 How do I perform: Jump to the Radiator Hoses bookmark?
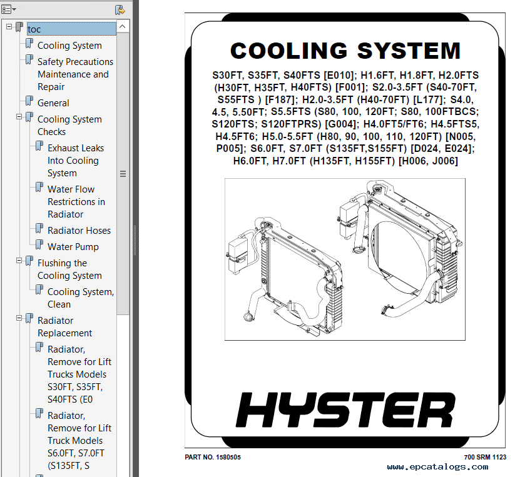click(79, 231)
